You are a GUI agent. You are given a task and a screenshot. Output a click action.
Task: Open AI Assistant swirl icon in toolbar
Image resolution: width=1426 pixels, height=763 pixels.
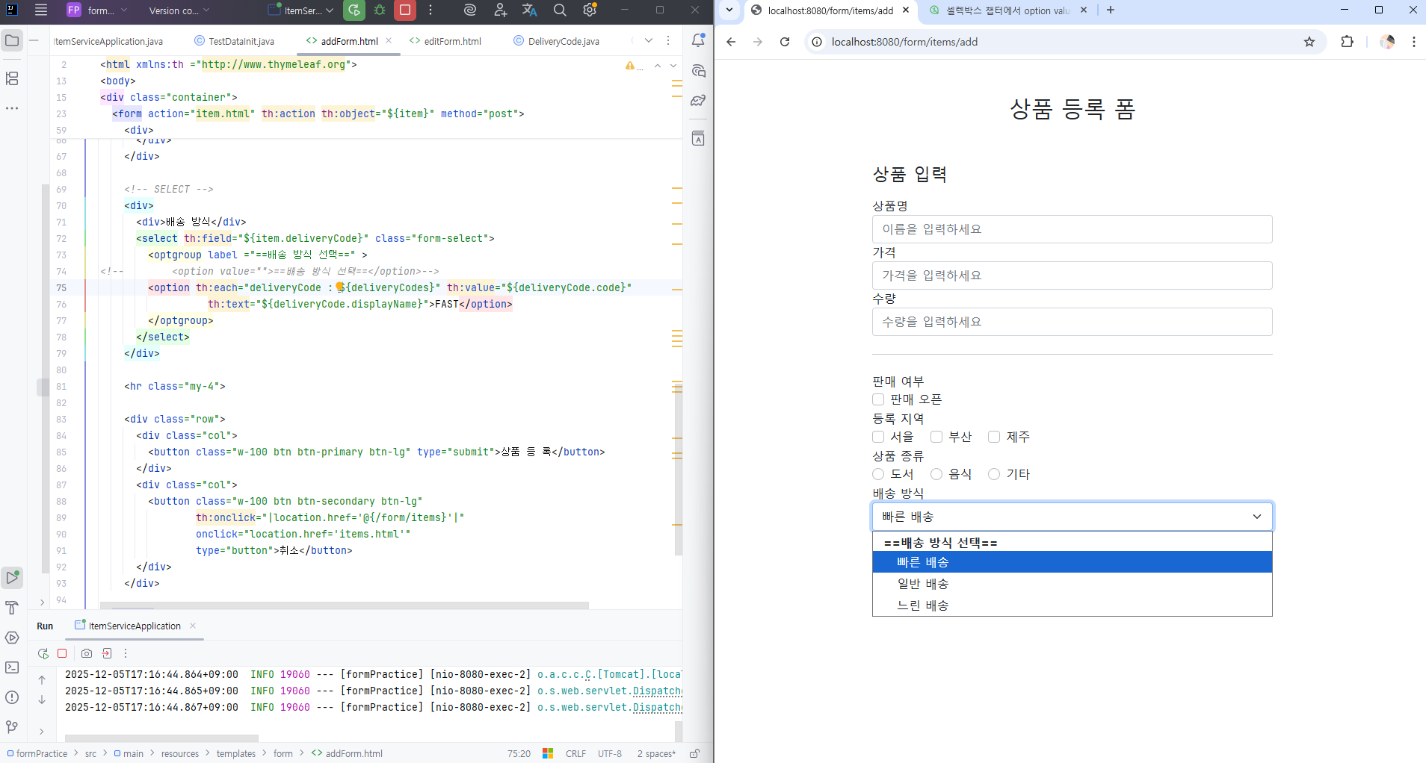(x=470, y=10)
